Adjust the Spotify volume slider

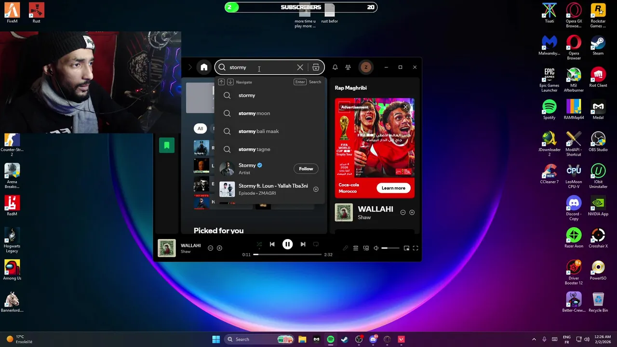390,248
